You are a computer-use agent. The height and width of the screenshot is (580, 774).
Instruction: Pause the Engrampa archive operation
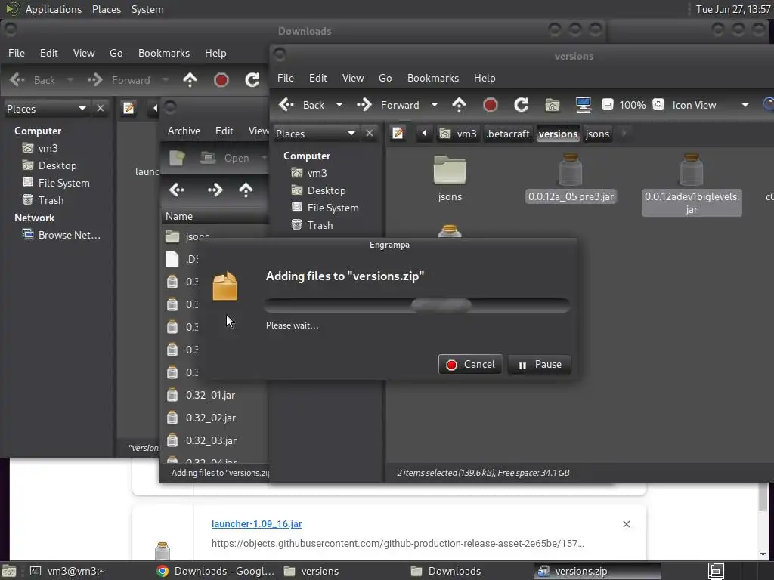click(x=539, y=365)
